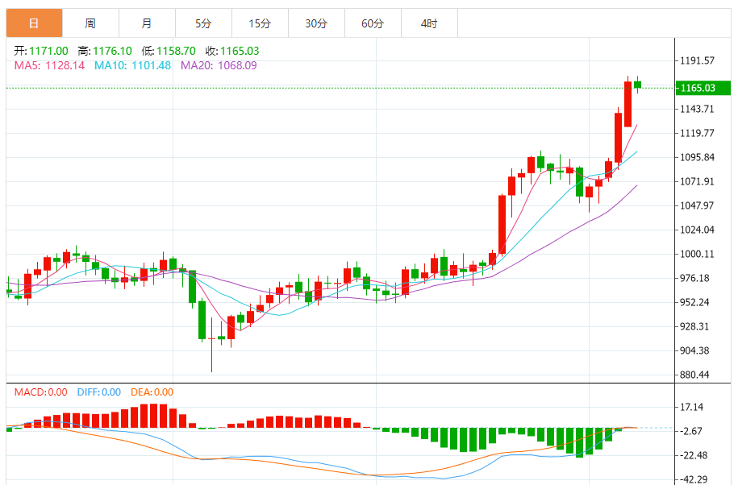Click the -42.29 MACD axis label
The image size is (738, 485).
tap(694, 479)
